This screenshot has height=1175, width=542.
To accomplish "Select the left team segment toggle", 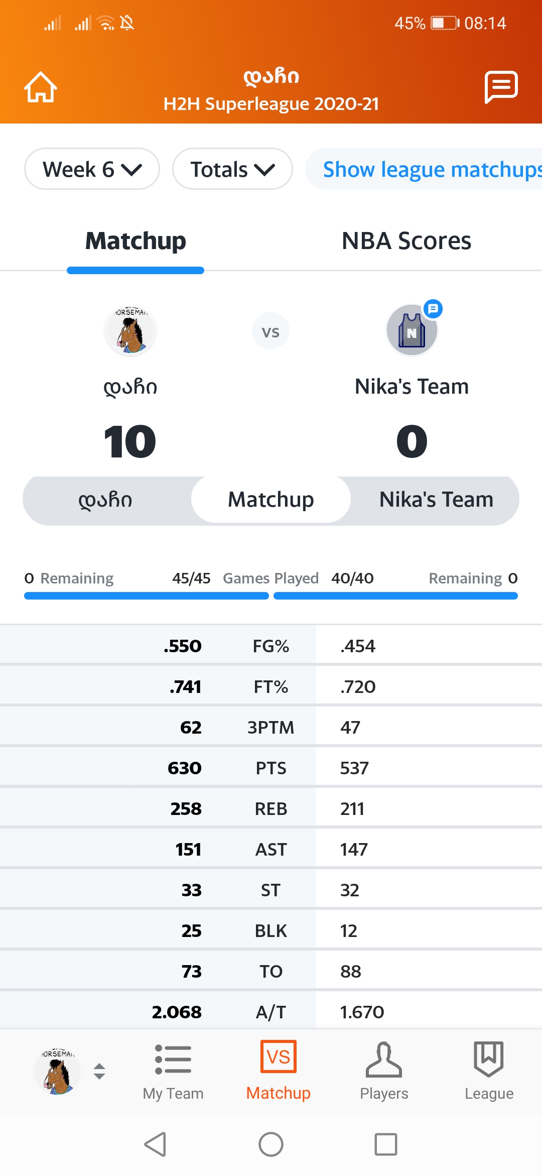I will click(105, 500).
